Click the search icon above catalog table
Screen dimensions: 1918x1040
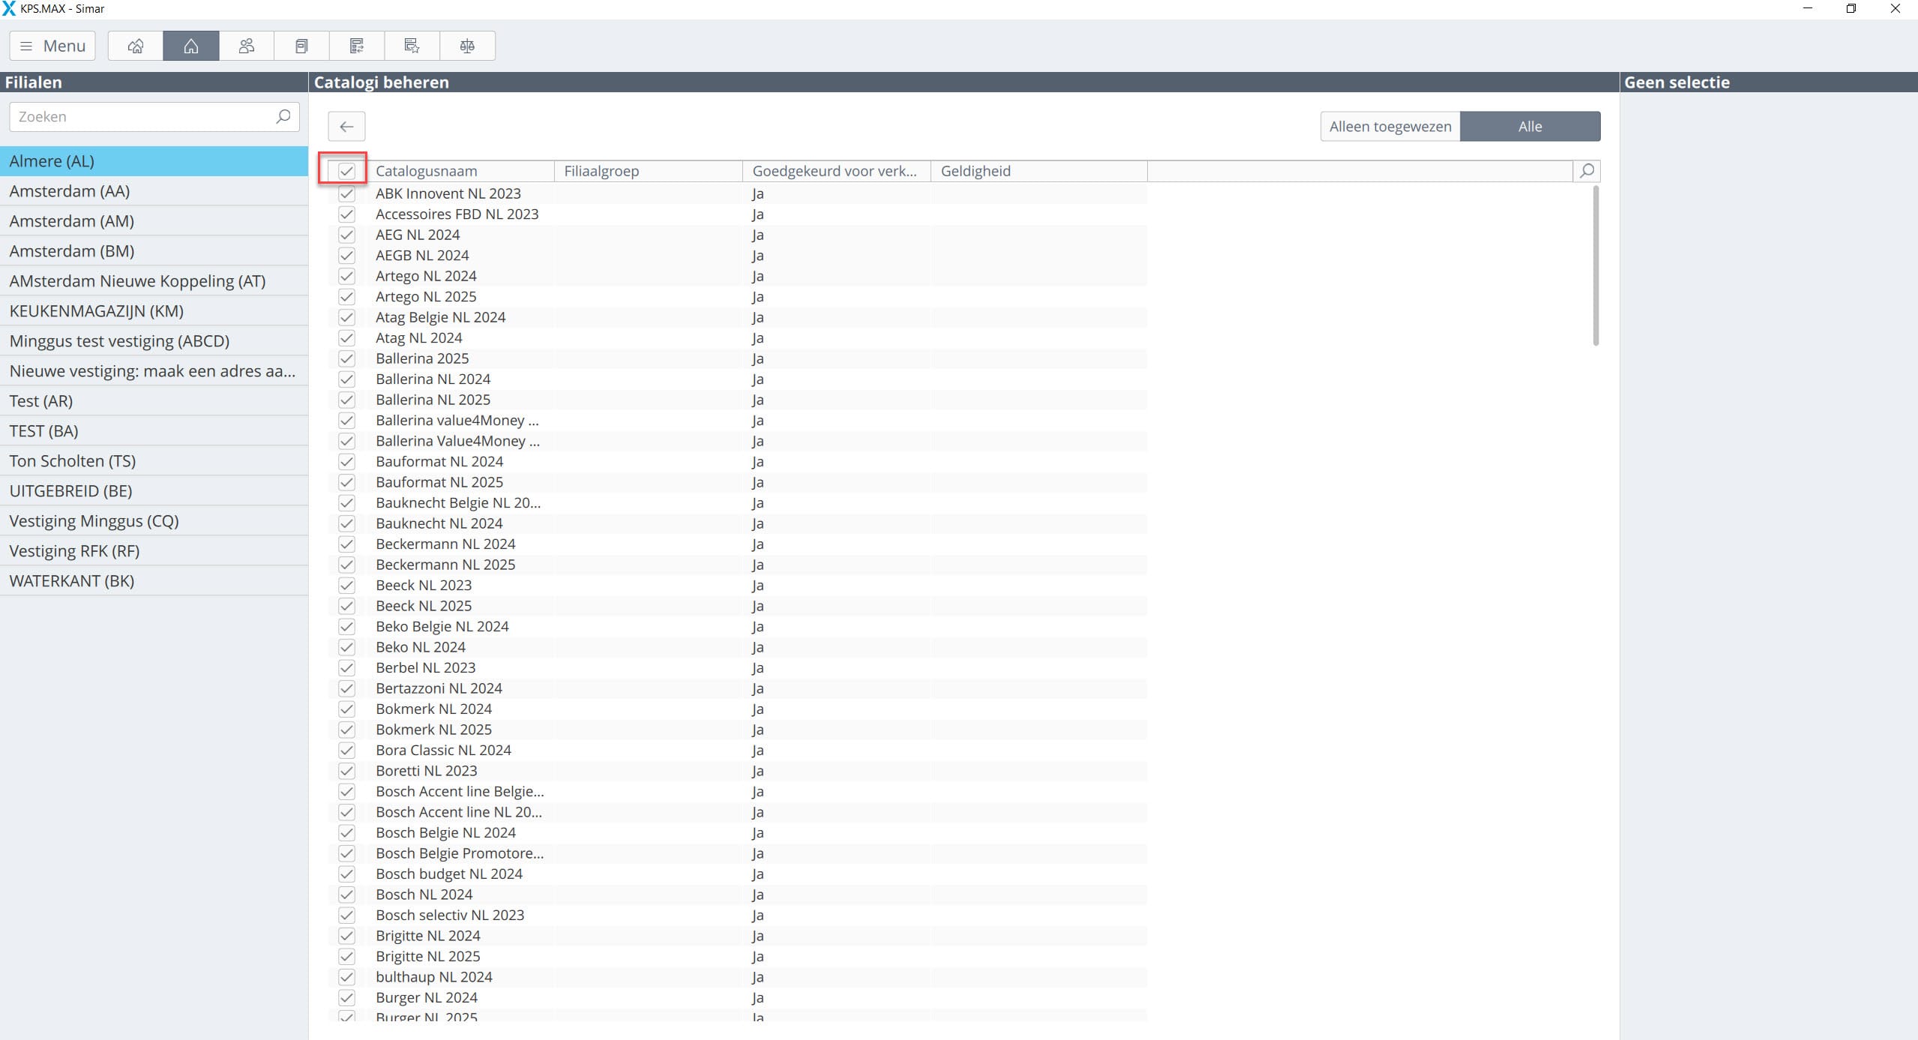1587,171
